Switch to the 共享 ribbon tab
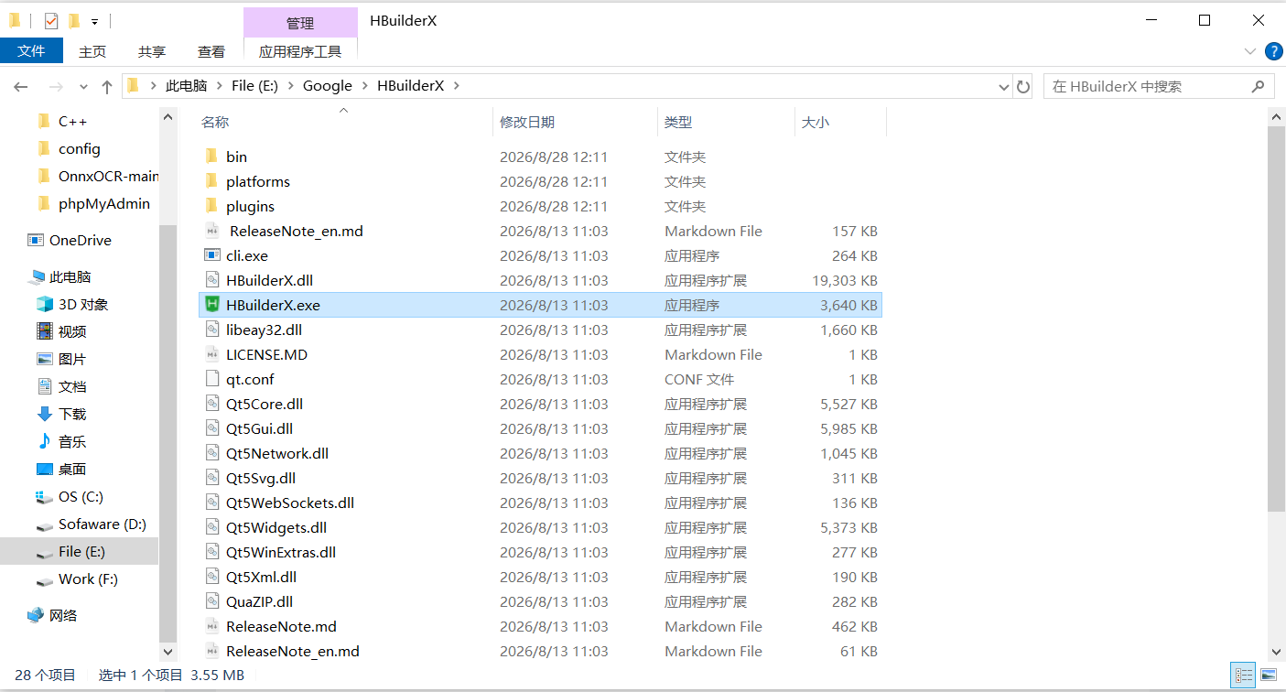Image resolution: width=1286 pixels, height=692 pixels. [152, 51]
